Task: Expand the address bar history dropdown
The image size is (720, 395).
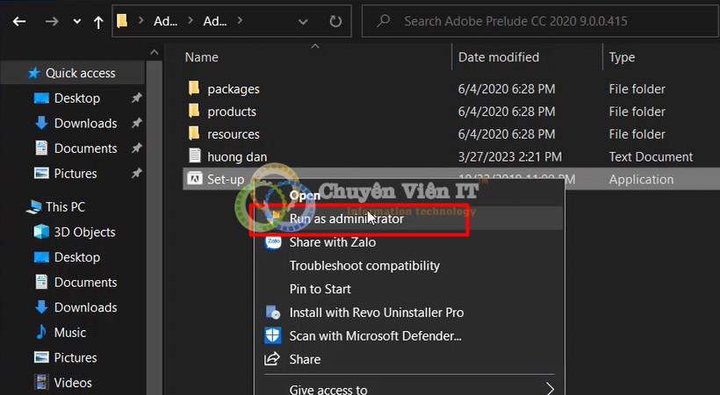Action: point(304,20)
